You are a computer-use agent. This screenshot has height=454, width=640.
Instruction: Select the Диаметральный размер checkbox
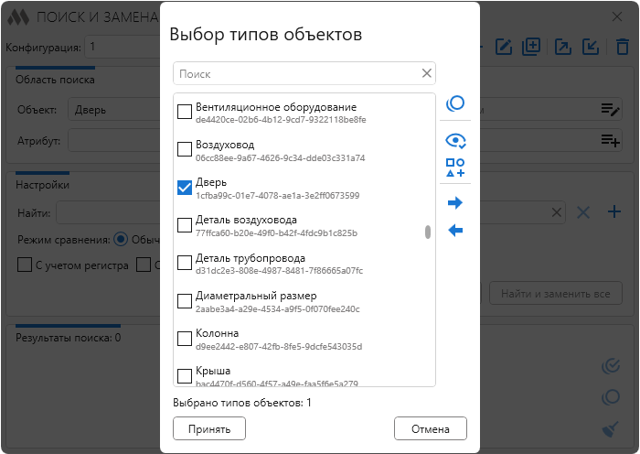click(x=184, y=301)
